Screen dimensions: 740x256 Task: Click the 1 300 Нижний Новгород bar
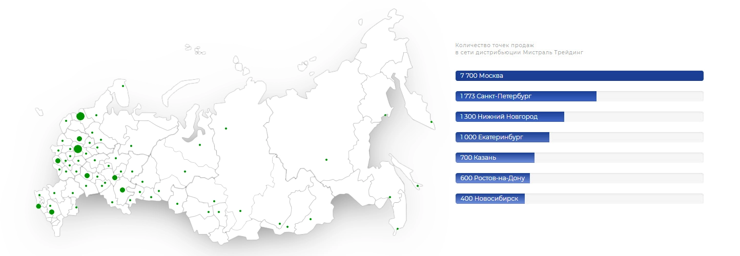coord(509,117)
